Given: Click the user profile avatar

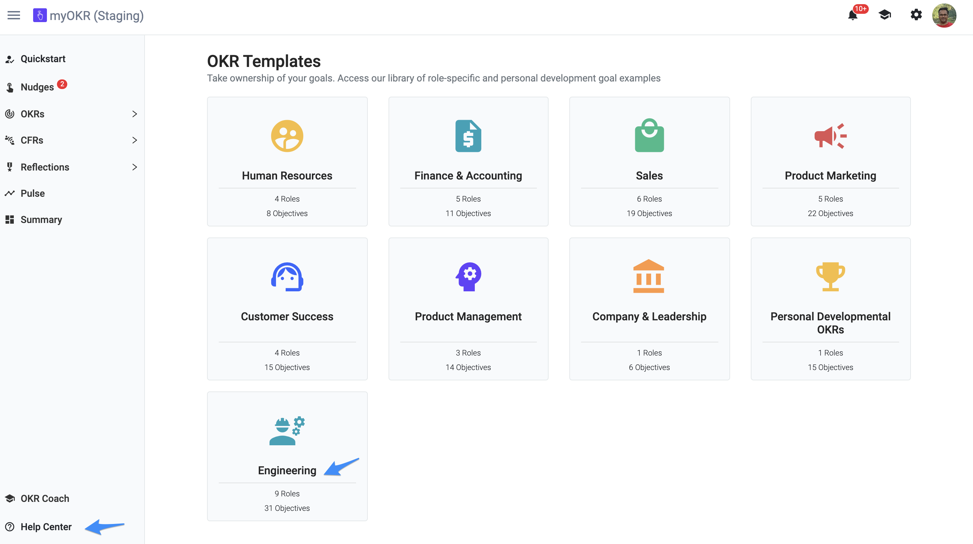Looking at the screenshot, I should [944, 16].
